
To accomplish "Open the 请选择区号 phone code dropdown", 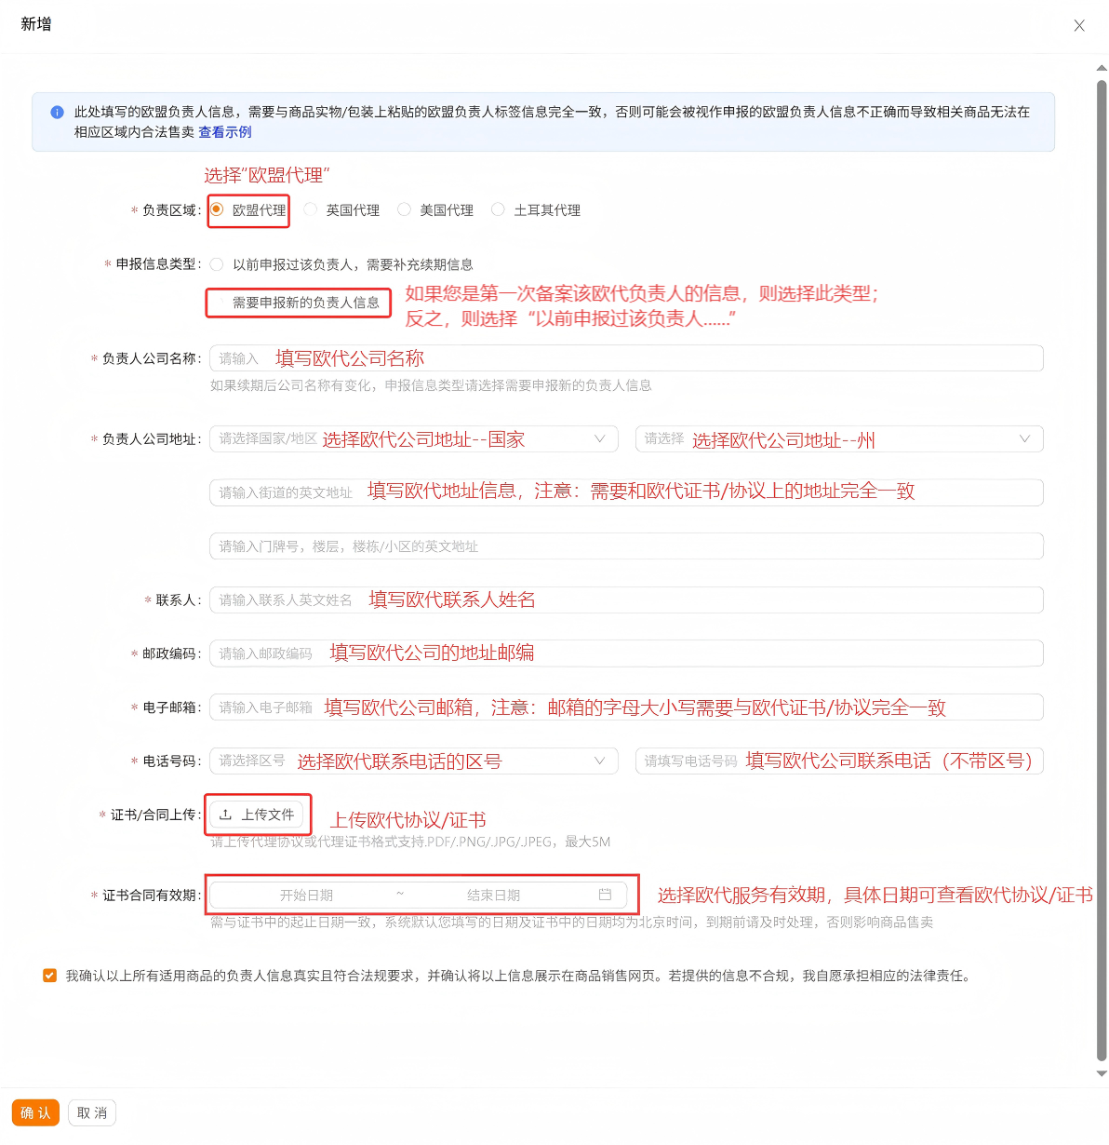I will click(414, 761).
